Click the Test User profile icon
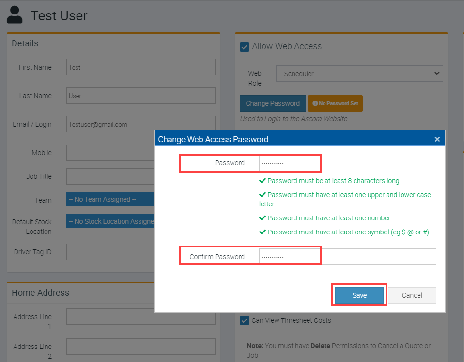Viewport: 464px width, 362px height. click(x=15, y=15)
